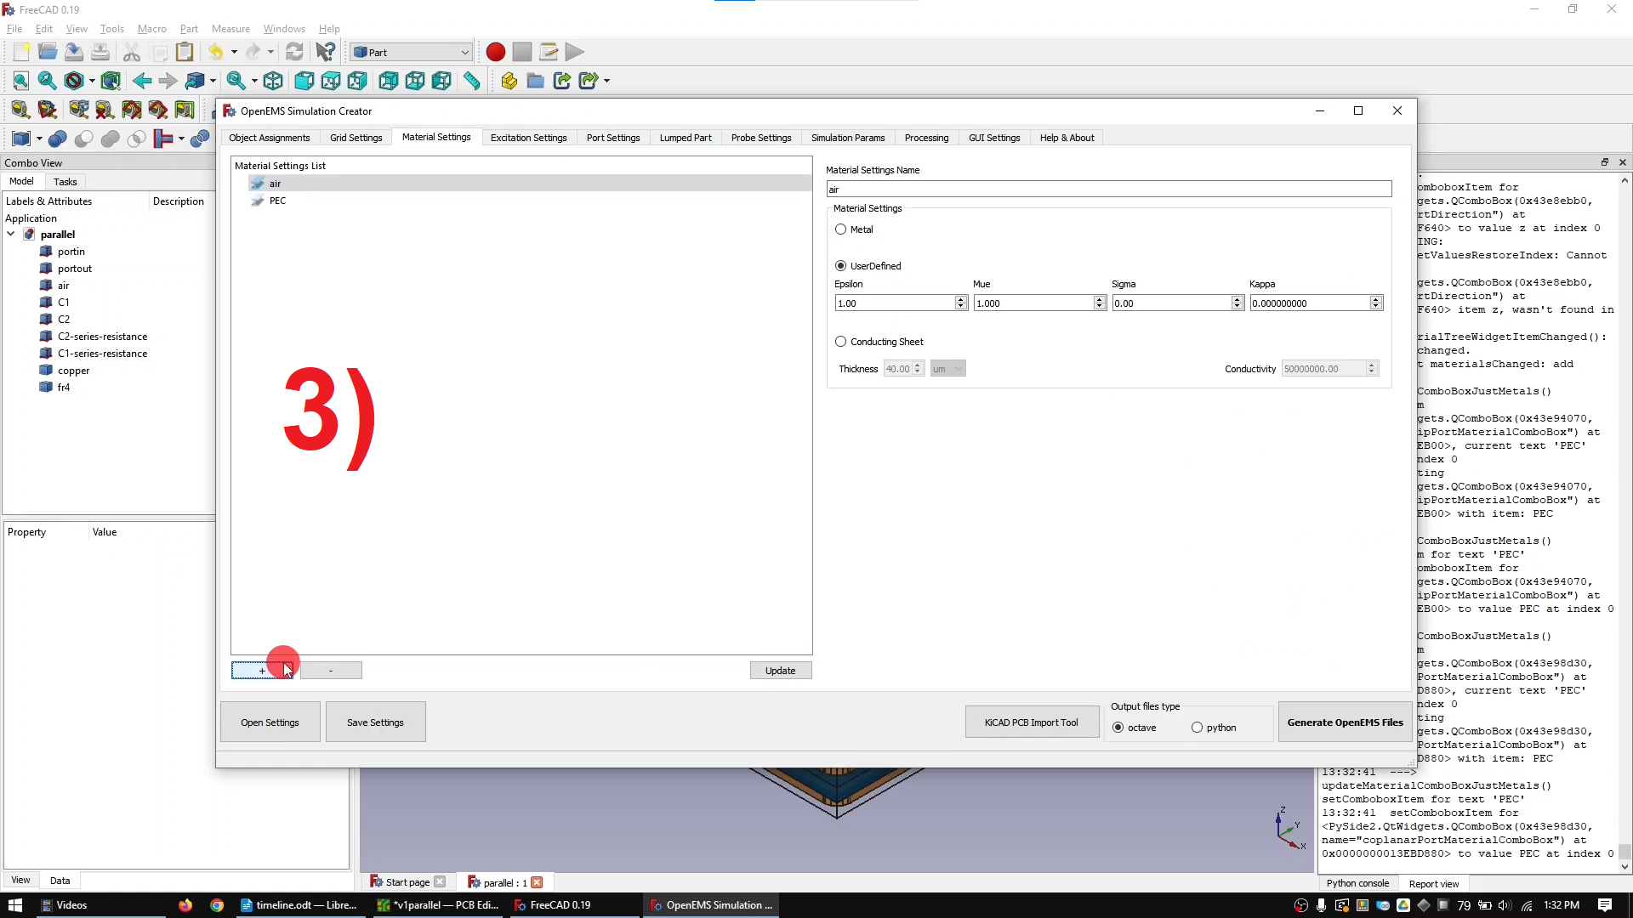The image size is (1633, 918).
Task: Select the Conducting Sheet option
Action: tap(841, 342)
